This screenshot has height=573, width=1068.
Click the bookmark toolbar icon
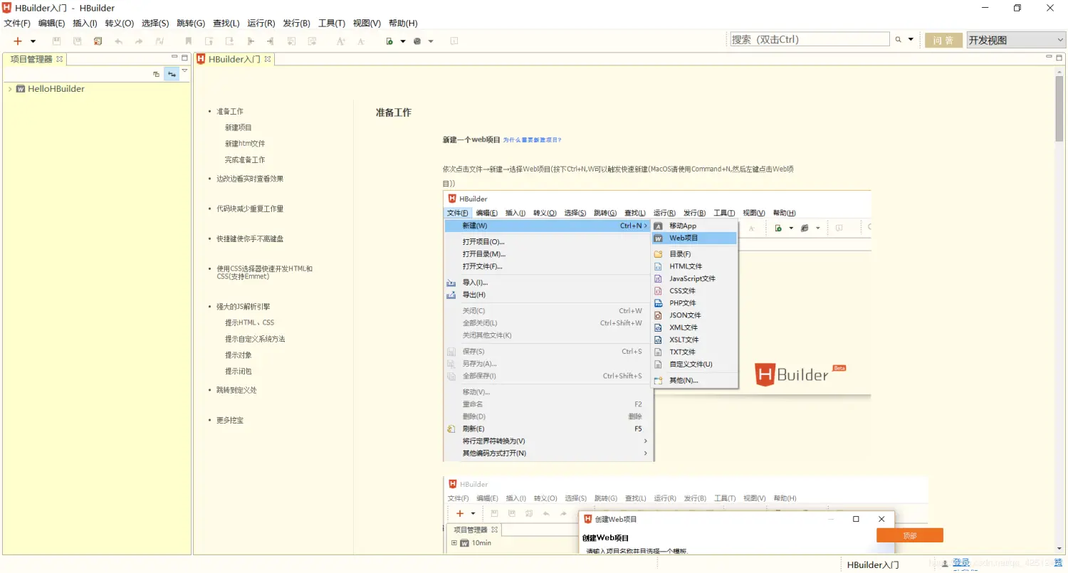(187, 41)
